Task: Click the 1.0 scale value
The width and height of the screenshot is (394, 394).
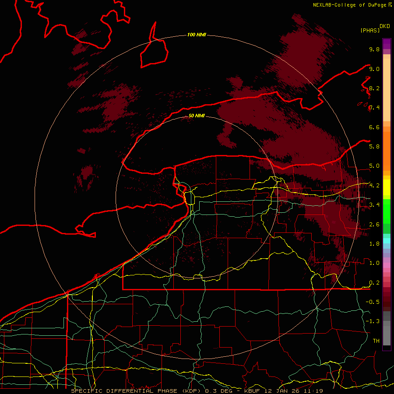Action: pyautogui.click(x=374, y=263)
